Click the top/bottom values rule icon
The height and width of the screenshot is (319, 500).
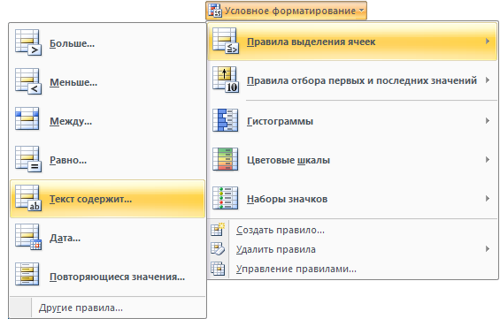tap(226, 80)
